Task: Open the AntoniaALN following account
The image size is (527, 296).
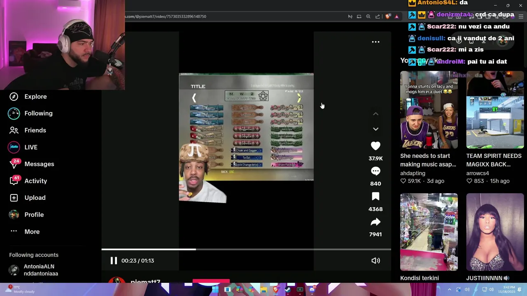Action: point(34,270)
